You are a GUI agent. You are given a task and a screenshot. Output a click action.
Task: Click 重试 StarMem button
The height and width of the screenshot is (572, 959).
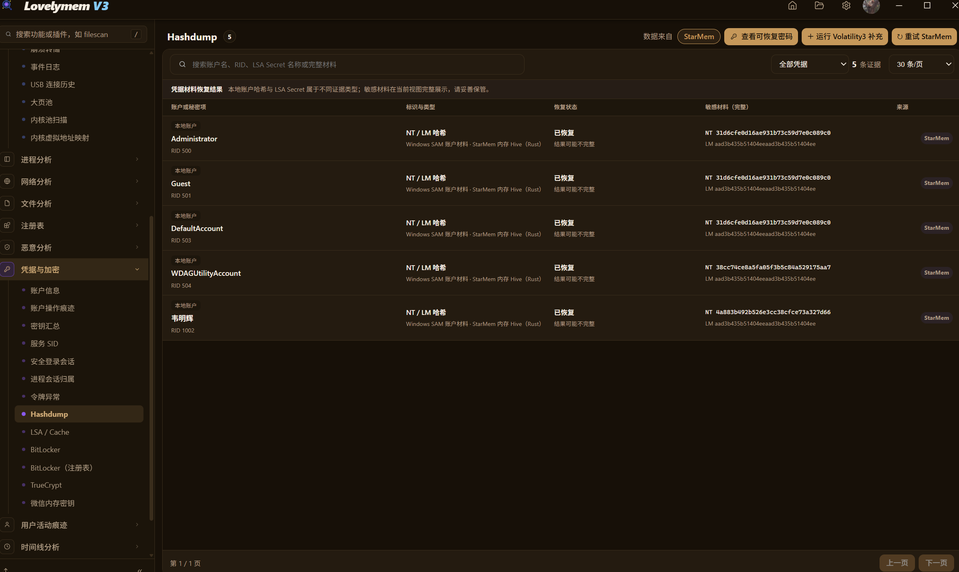[x=924, y=37]
